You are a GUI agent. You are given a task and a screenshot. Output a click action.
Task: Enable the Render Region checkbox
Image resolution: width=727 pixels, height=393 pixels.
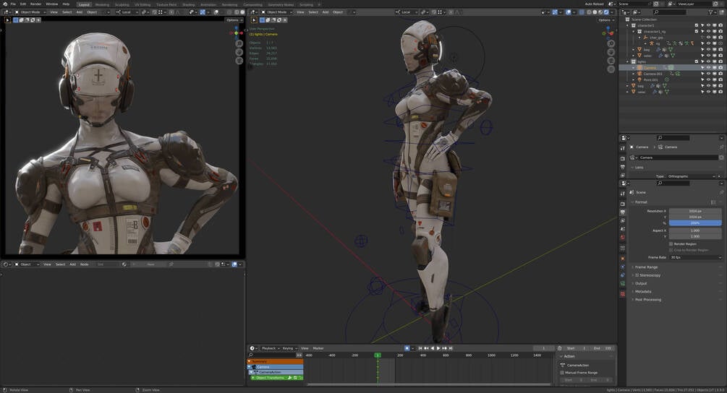(x=671, y=243)
